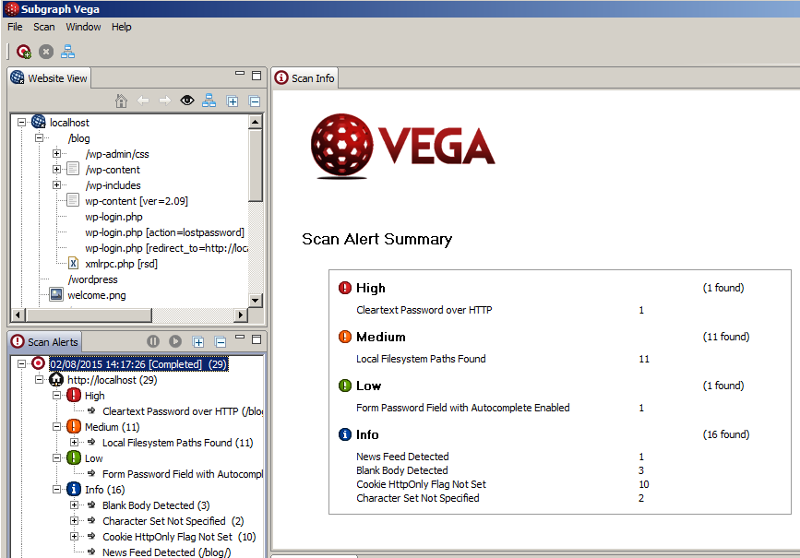Select wp-login.php in the site tree
The width and height of the screenshot is (800, 558).
tap(113, 217)
